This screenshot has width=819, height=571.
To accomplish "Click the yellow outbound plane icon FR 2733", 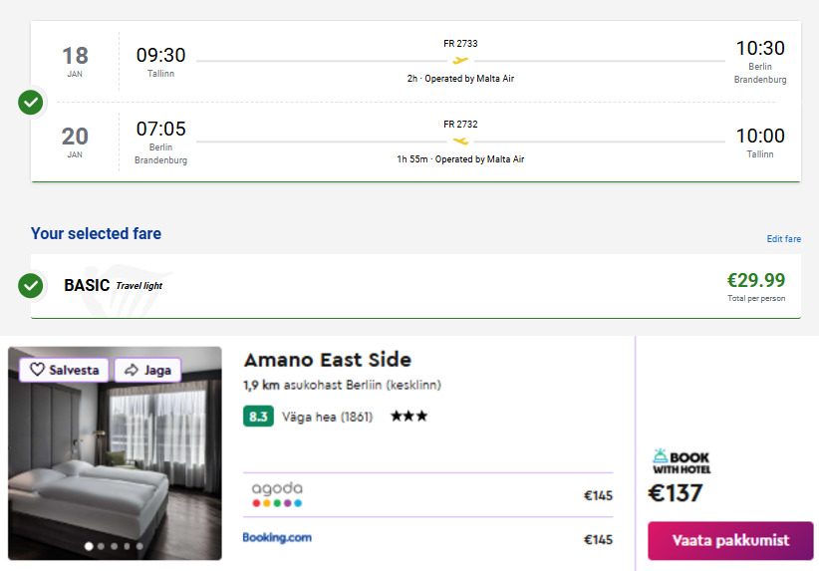I will (460, 61).
